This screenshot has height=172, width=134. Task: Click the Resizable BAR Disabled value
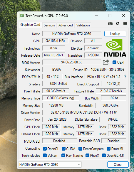pos(113,141)
